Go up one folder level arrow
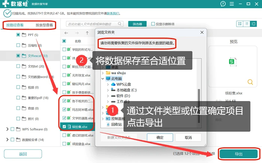 87,33
